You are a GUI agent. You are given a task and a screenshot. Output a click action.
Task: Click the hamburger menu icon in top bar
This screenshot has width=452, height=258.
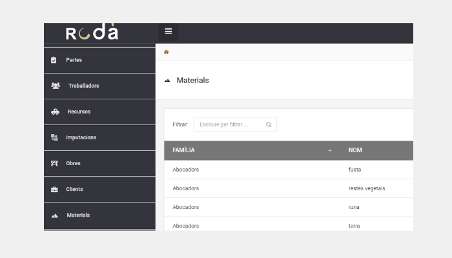pyautogui.click(x=169, y=30)
